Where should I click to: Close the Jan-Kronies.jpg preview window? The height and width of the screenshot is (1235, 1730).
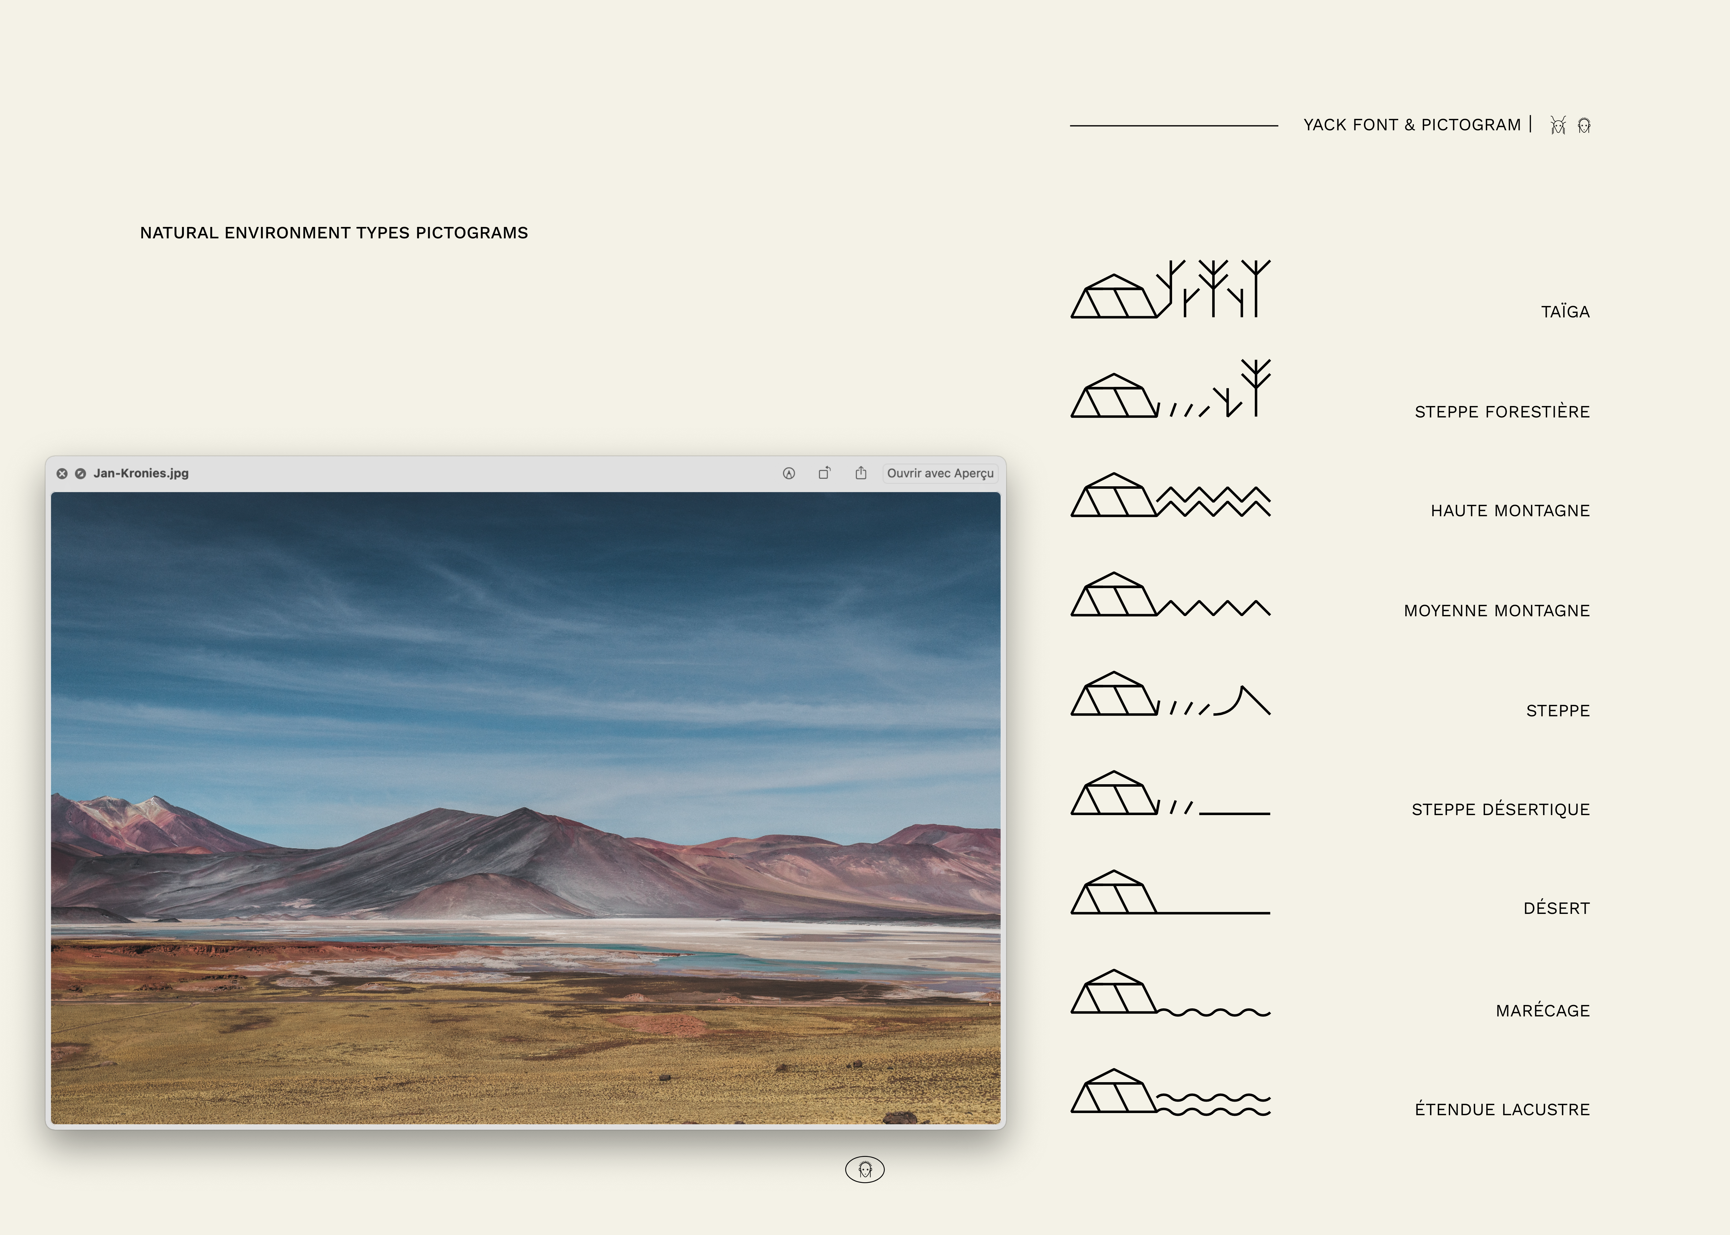click(62, 473)
